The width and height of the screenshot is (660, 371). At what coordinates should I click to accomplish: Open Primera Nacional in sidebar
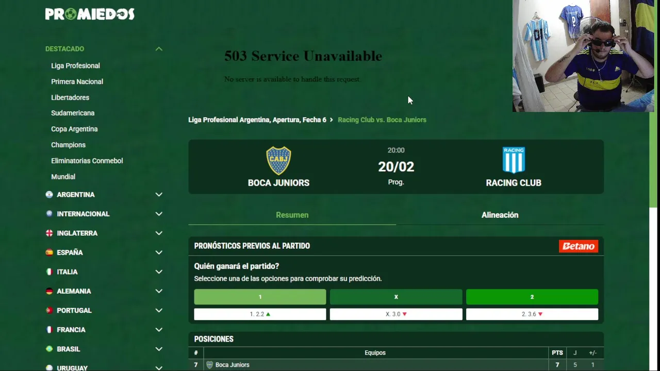(x=77, y=81)
